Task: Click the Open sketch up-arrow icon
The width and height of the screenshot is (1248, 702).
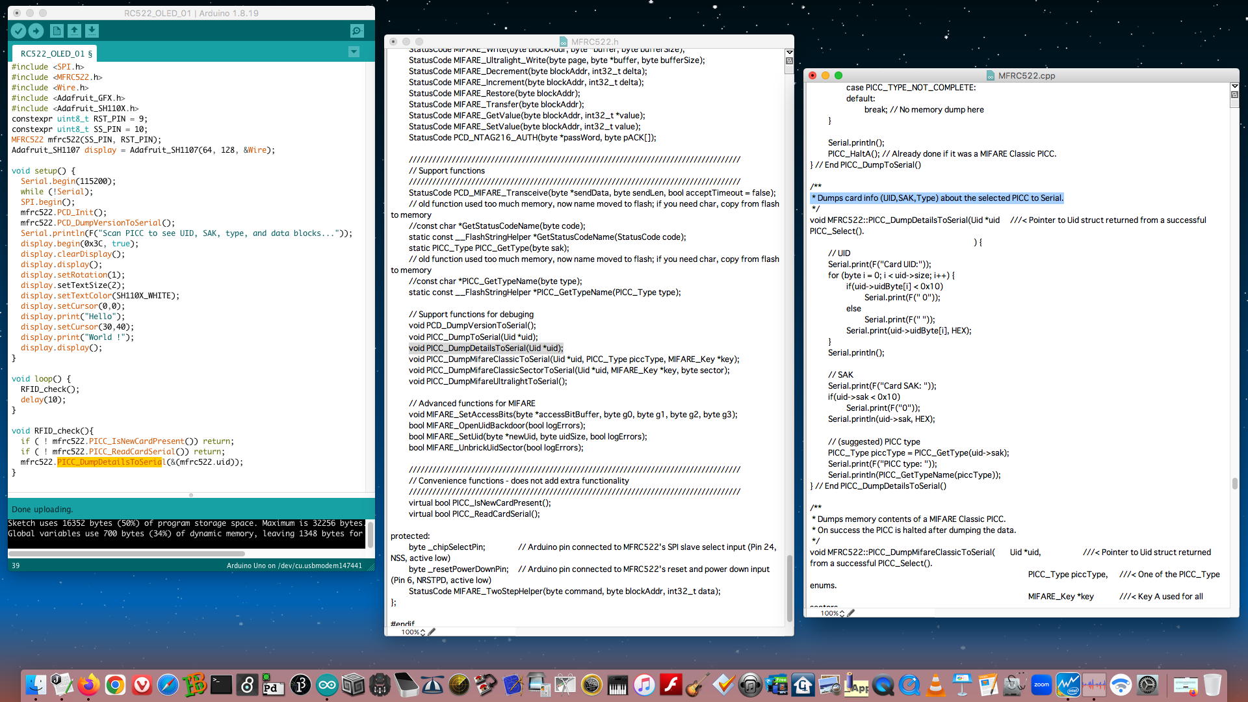Action: tap(74, 31)
